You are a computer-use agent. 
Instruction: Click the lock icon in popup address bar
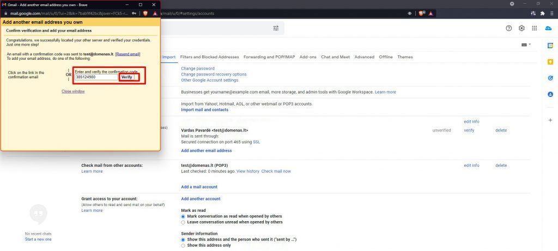5,14
